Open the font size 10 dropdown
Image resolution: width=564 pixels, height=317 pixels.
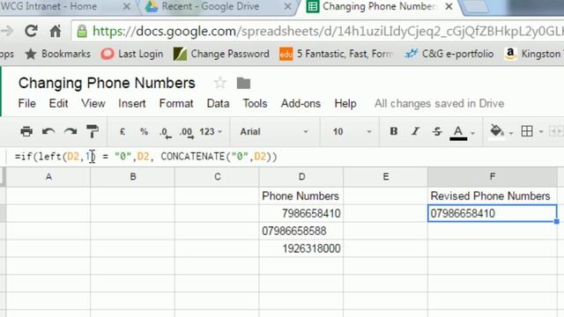(x=352, y=131)
